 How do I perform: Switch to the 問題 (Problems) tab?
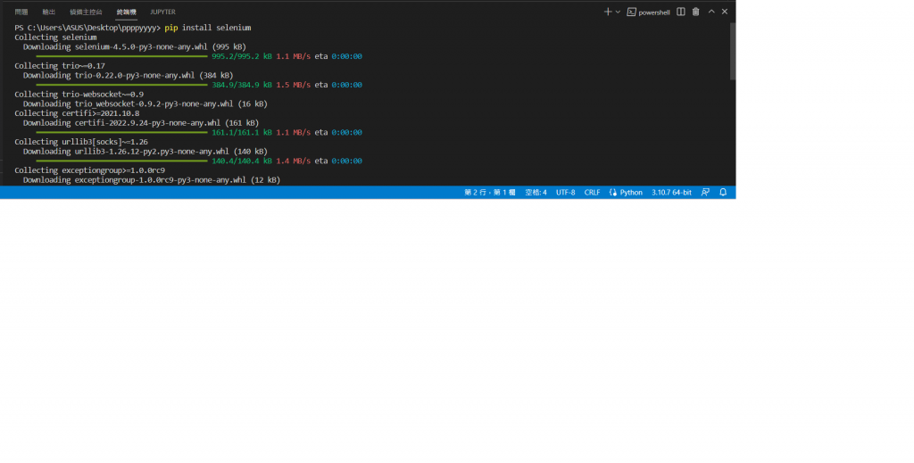click(x=21, y=12)
